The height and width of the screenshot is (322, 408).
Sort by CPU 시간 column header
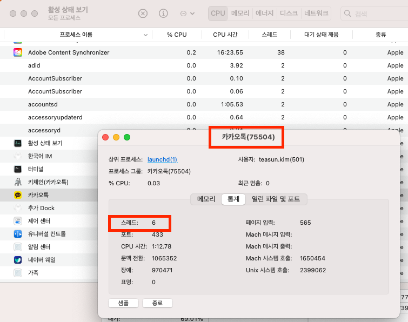(225, 35)
